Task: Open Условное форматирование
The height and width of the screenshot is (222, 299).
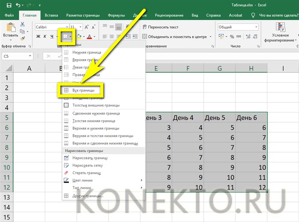Action: click(x=280, y=32)
